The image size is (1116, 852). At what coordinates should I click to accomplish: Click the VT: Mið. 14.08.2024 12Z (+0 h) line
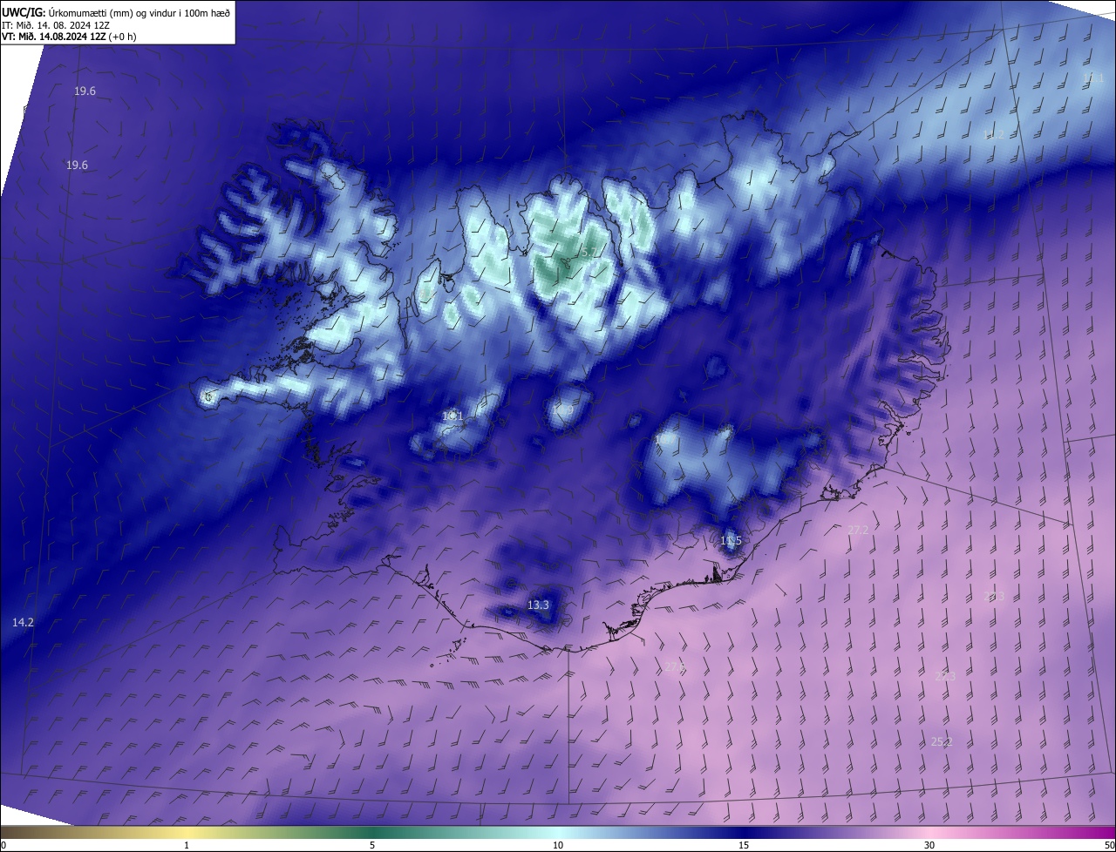pyautogui.click(x=69, y=37)
